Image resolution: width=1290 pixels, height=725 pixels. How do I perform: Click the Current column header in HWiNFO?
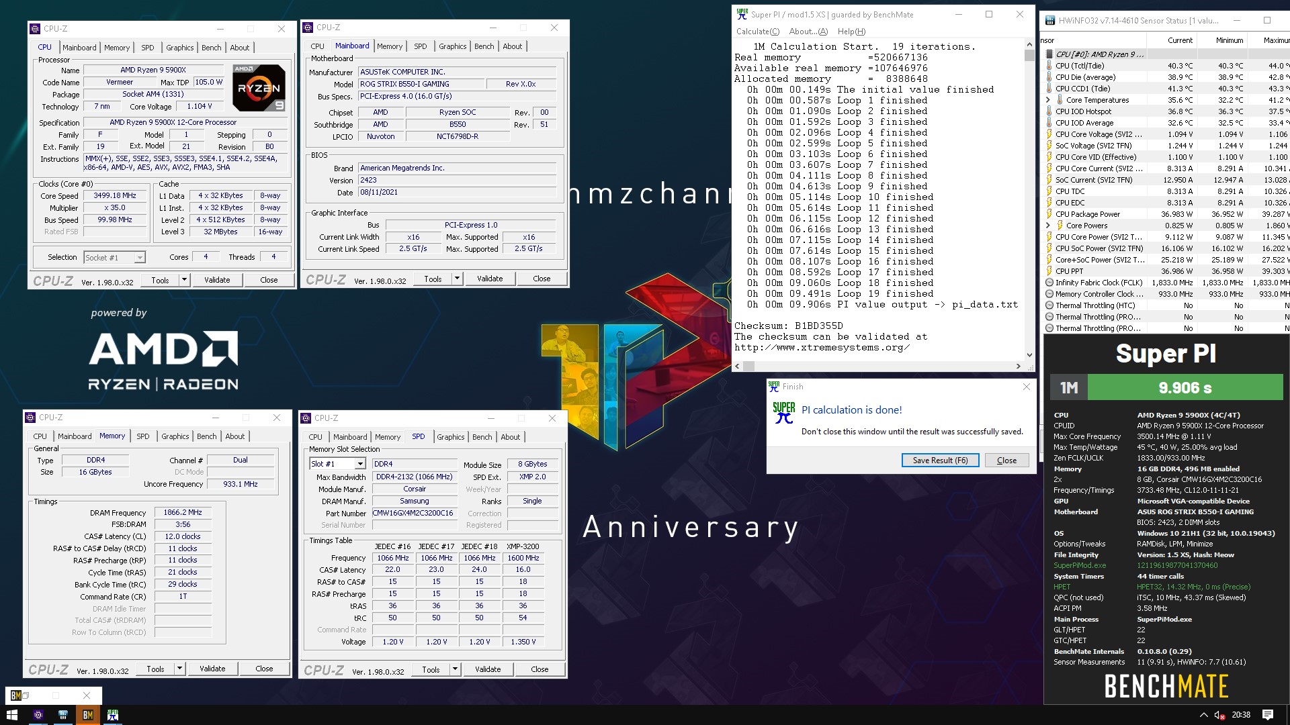[1180, 40]
